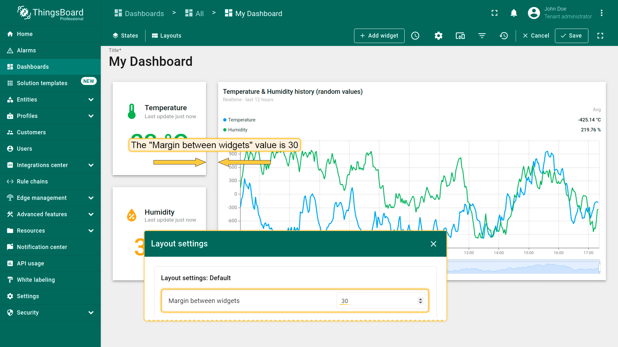Toggle the Humidity legend series
The height and width of the screenshot is (347, 618).
(238, 130)
